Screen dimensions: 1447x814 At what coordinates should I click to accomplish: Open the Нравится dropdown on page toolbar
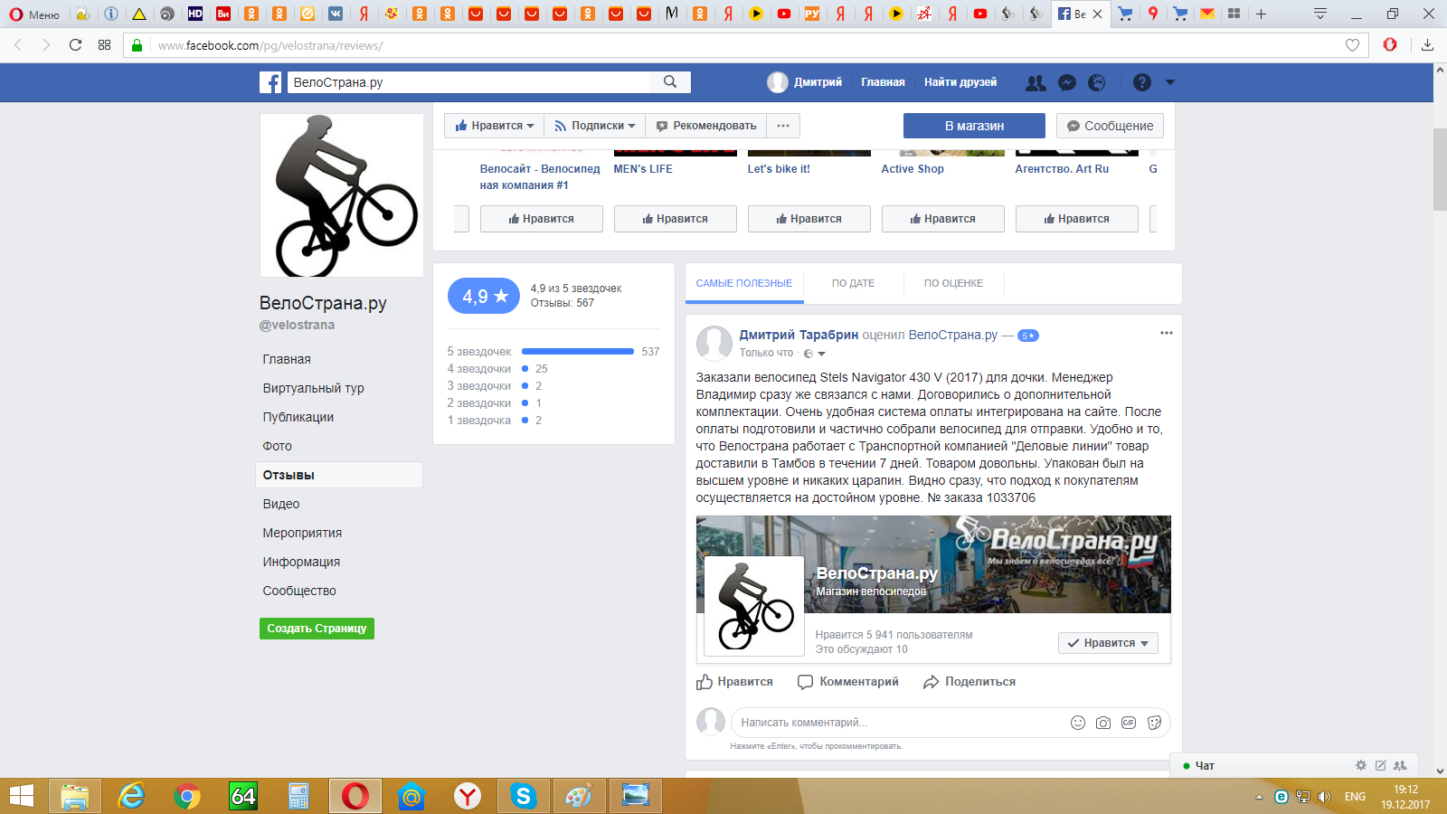[x=495, y=126]
